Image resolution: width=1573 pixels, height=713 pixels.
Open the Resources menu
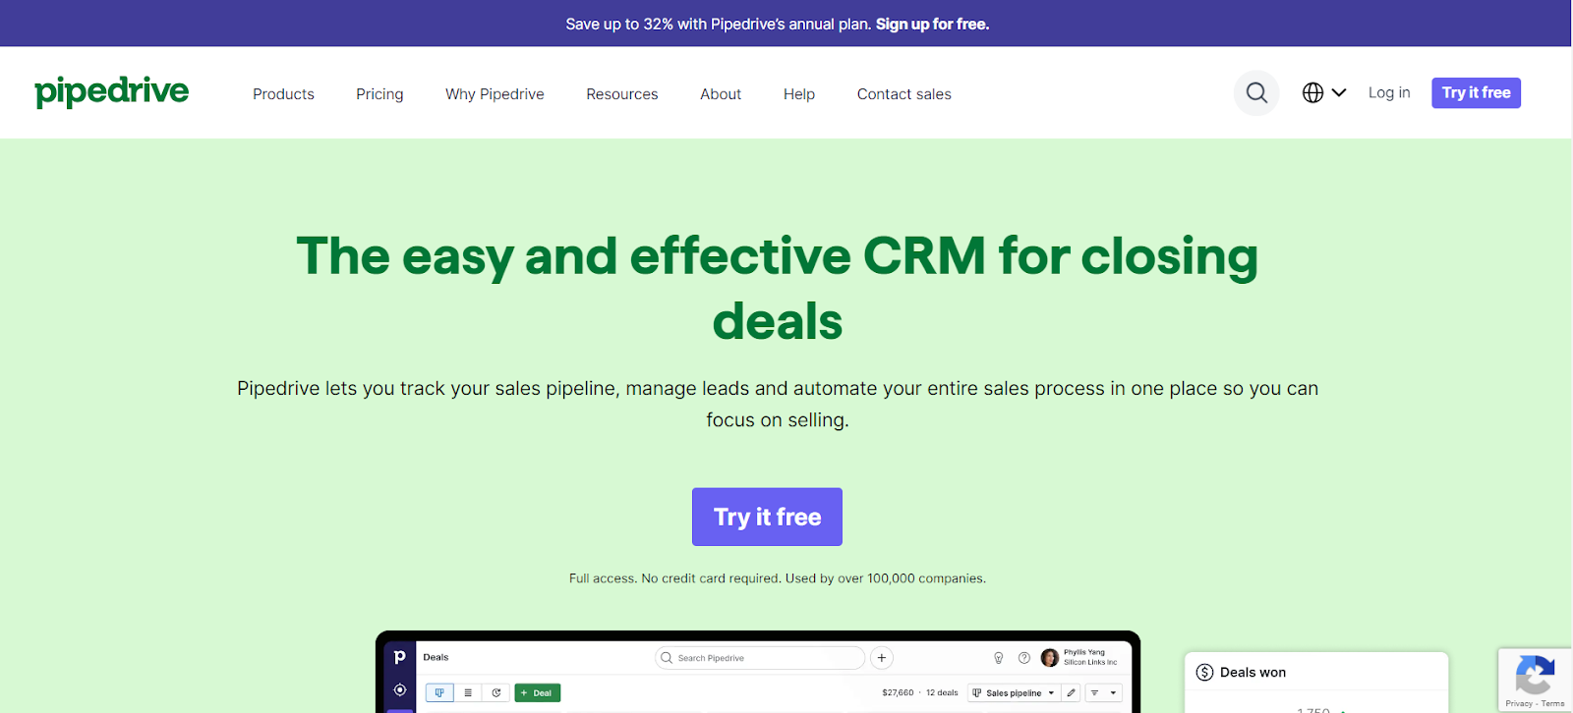[622, 94]
